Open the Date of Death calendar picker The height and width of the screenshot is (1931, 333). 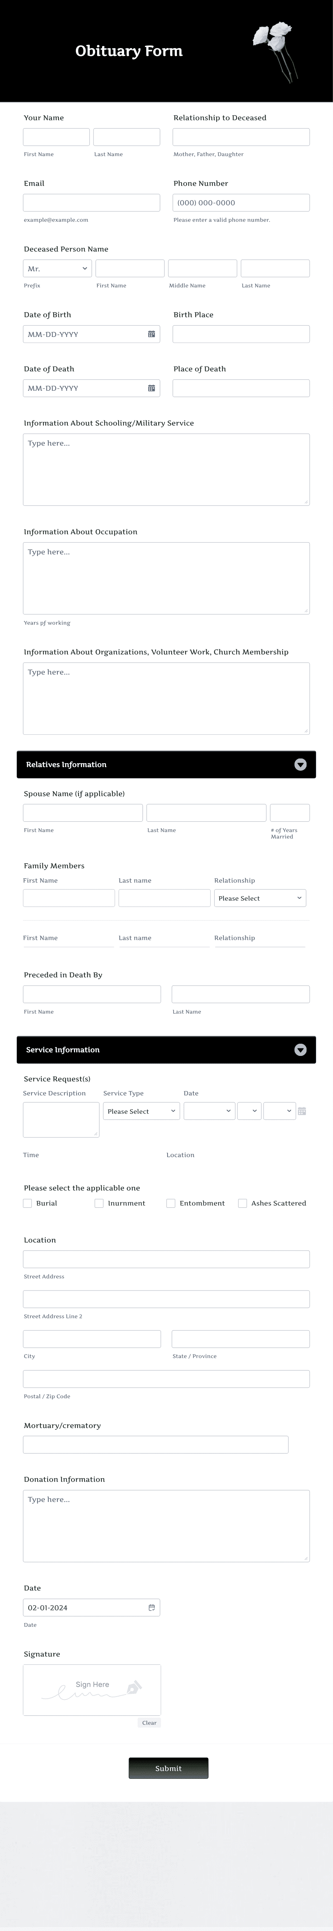153,387
